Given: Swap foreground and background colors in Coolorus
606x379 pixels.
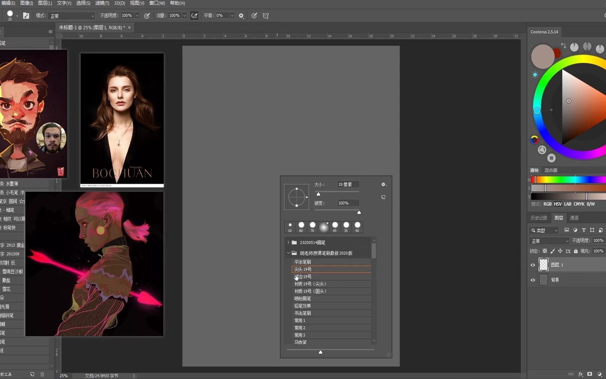Looking at the screenshot, I should [x=563, y=45].
